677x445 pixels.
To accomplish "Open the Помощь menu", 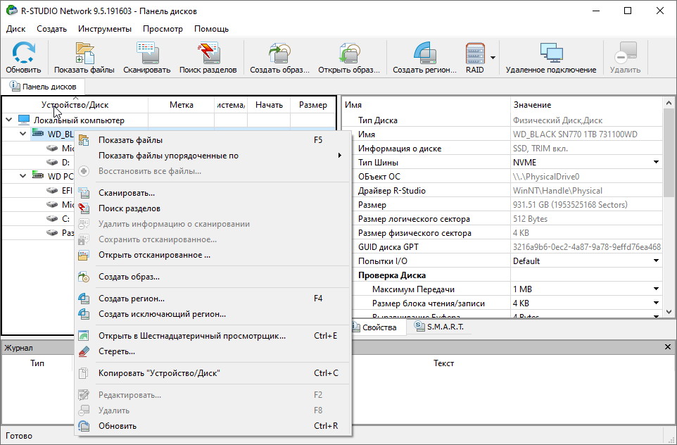I will tap(212, 29).
